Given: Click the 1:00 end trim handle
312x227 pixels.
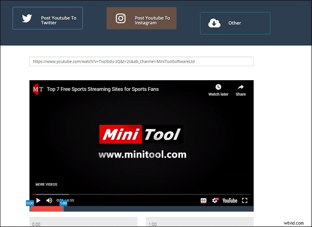Looking at the screenshot, I should tap(63, 203).
